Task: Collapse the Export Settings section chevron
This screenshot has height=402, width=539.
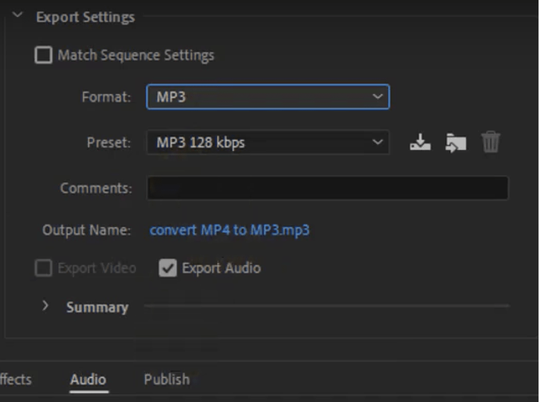Action: pos(18,15)
